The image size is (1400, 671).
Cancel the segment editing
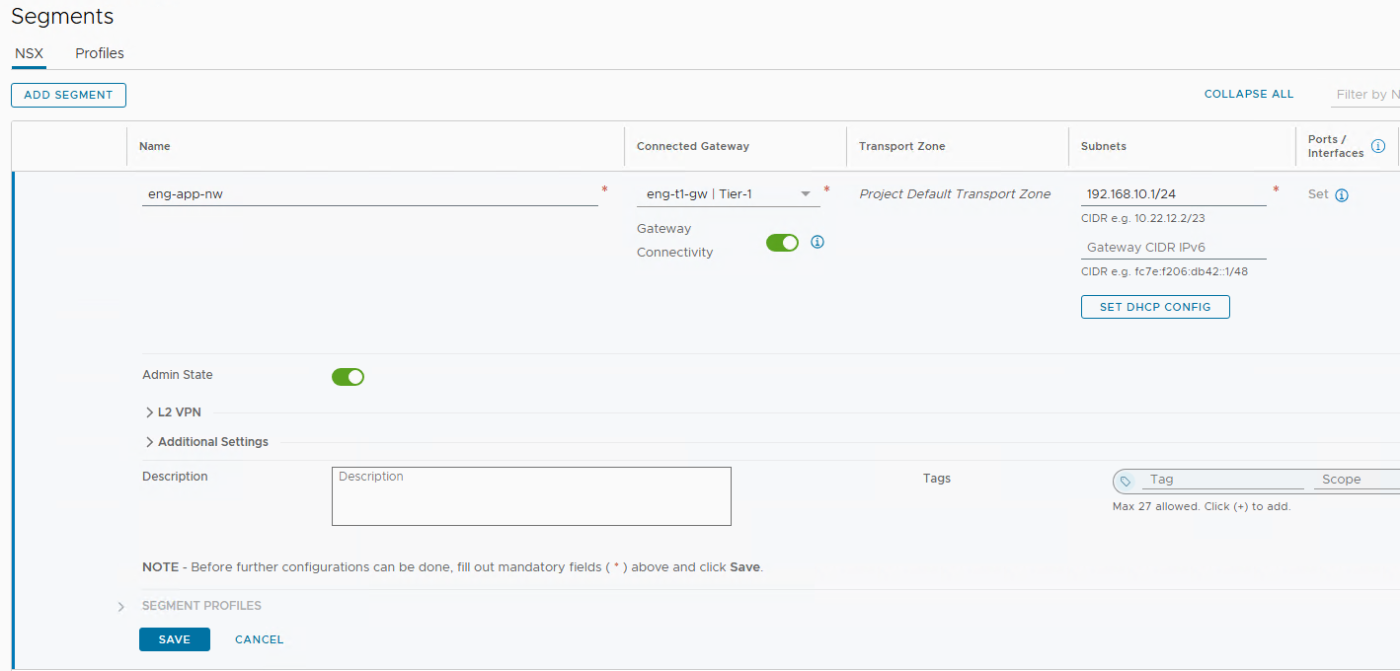[x=259, y=639]
